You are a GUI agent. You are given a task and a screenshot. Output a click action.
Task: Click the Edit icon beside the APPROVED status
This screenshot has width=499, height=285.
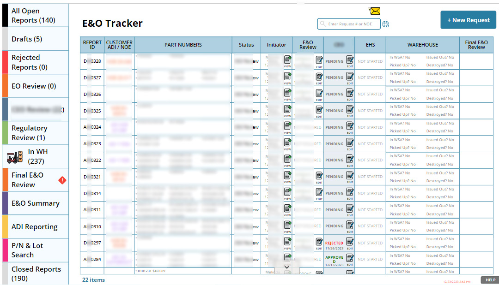350,258
